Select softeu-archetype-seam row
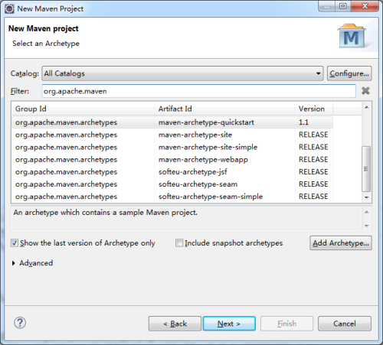383x345 pixels. point(172,184)
